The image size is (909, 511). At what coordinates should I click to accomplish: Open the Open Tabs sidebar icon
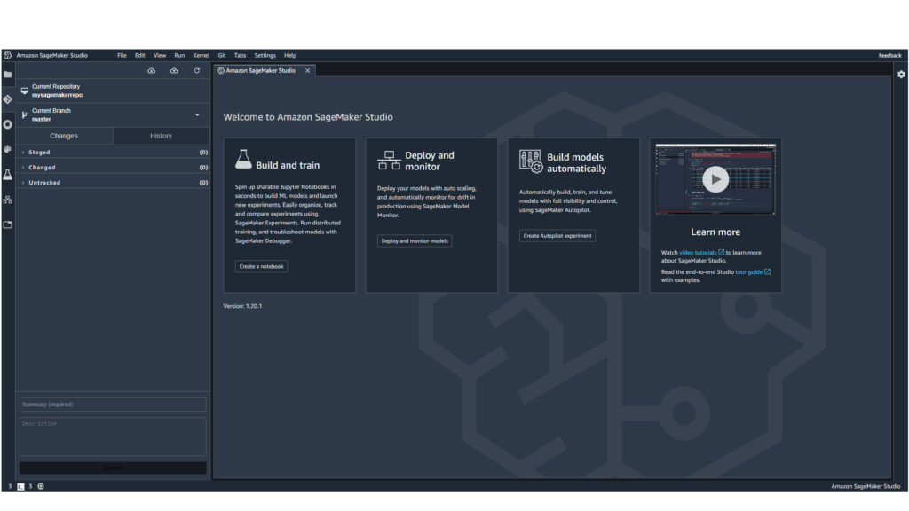point(7,224)
